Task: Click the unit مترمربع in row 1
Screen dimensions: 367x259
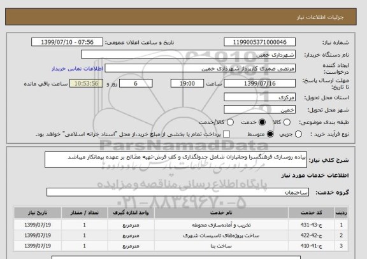Action: click(x=131, y=225)
